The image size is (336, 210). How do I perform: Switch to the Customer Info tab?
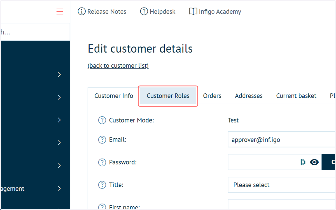point(114,96)
